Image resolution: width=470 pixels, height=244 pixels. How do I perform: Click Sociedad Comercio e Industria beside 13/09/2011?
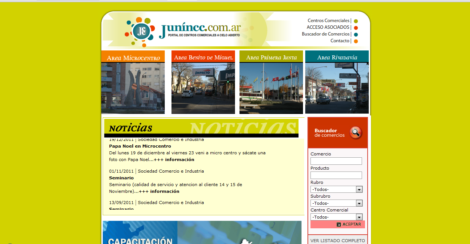(x=171, y=203)
